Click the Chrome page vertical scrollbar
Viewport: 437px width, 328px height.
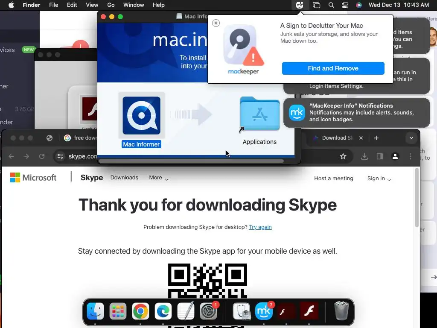(x=417, y=197)
